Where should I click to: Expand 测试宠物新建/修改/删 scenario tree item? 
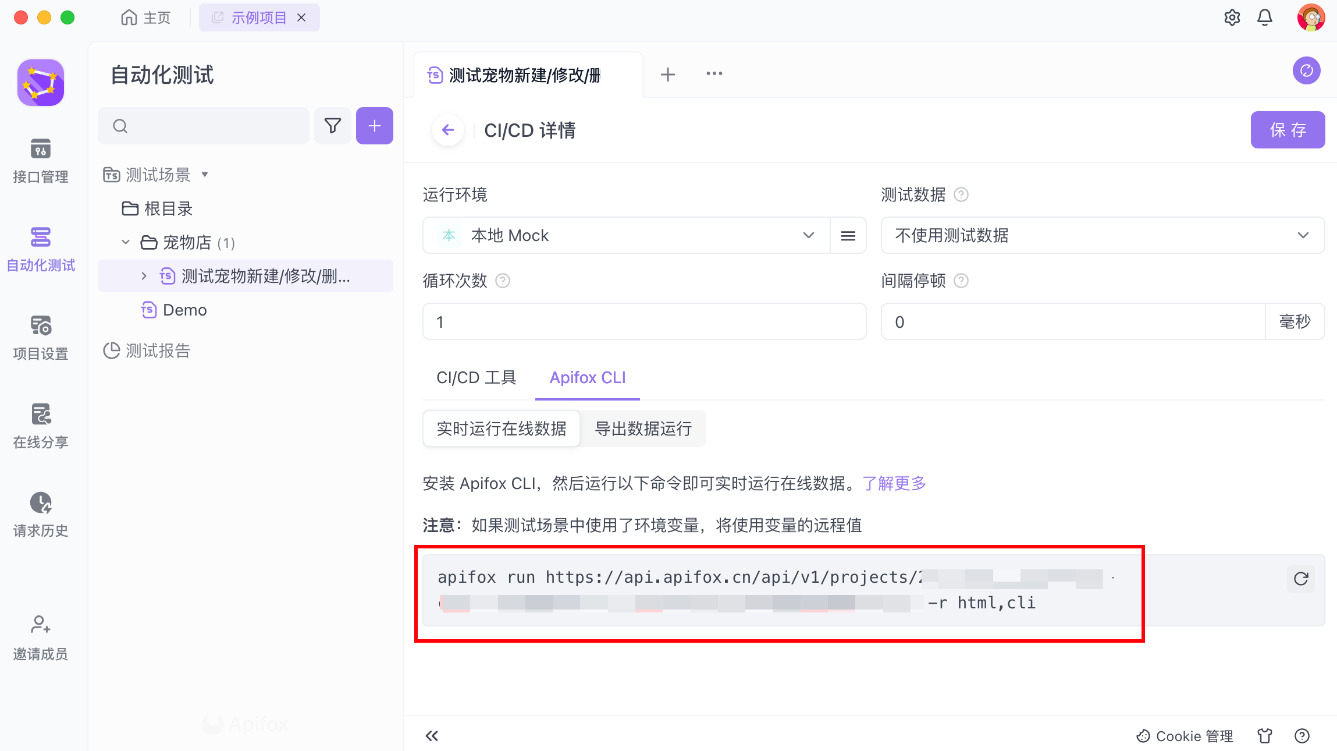pyautogui.click(x=144, y=276)
